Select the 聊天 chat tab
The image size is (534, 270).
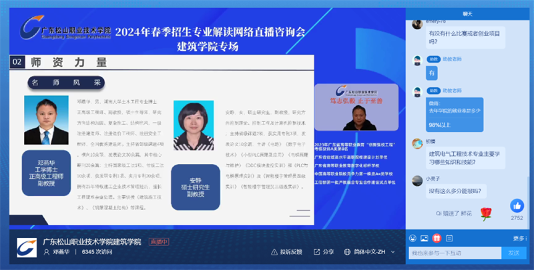[x=467, y=14]
